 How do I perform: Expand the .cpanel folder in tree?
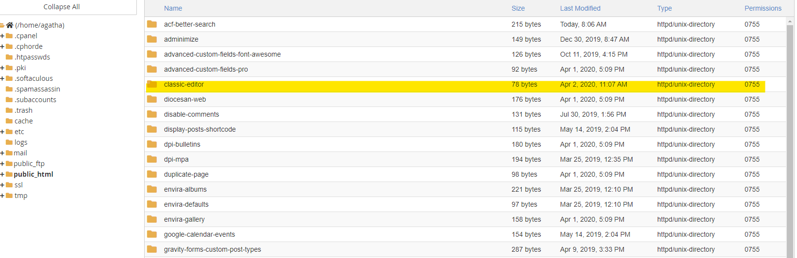(2, 36)
